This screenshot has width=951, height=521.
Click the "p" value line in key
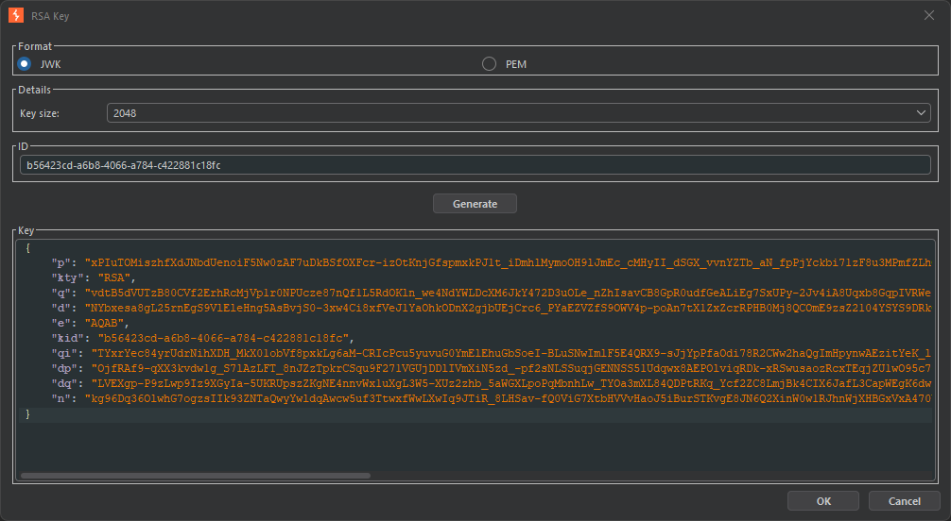(x=492, y=262)
